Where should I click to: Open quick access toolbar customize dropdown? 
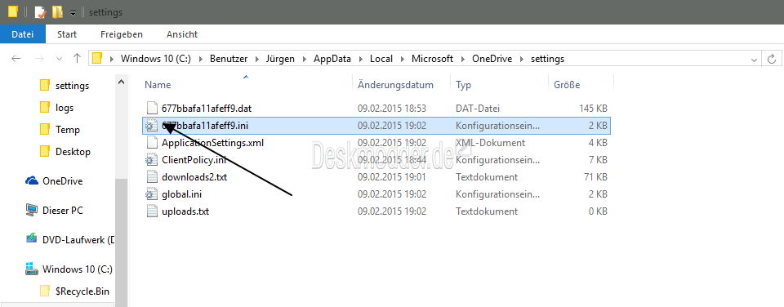(73, 12)
